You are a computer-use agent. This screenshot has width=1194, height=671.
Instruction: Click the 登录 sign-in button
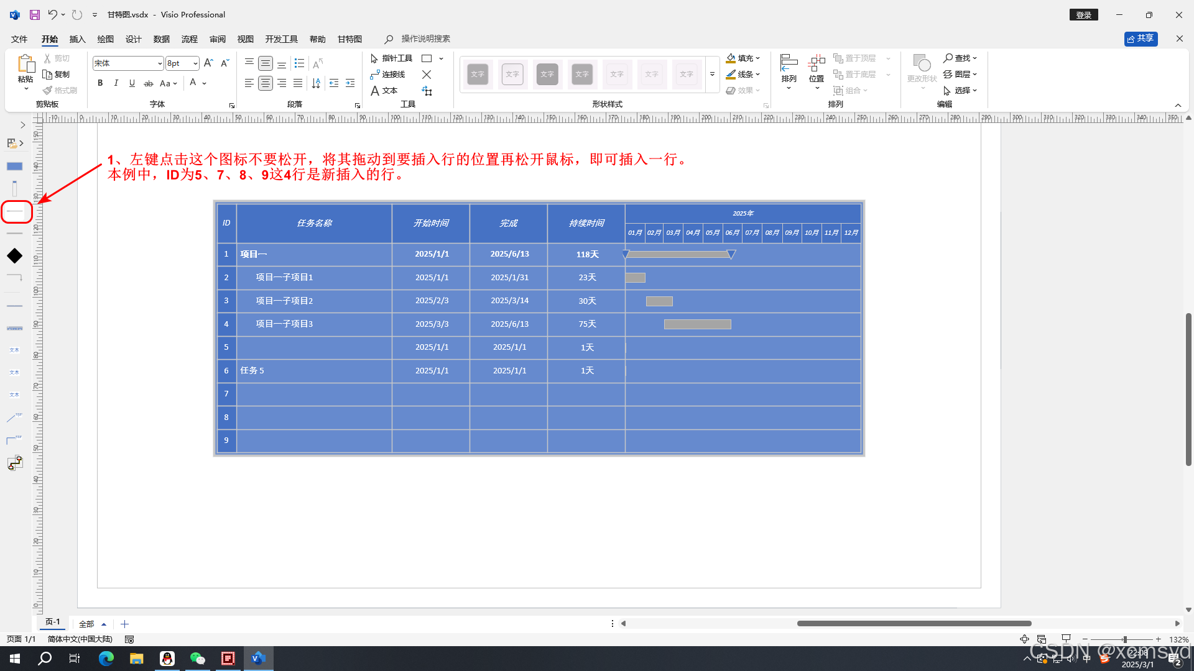(1083, 15)
